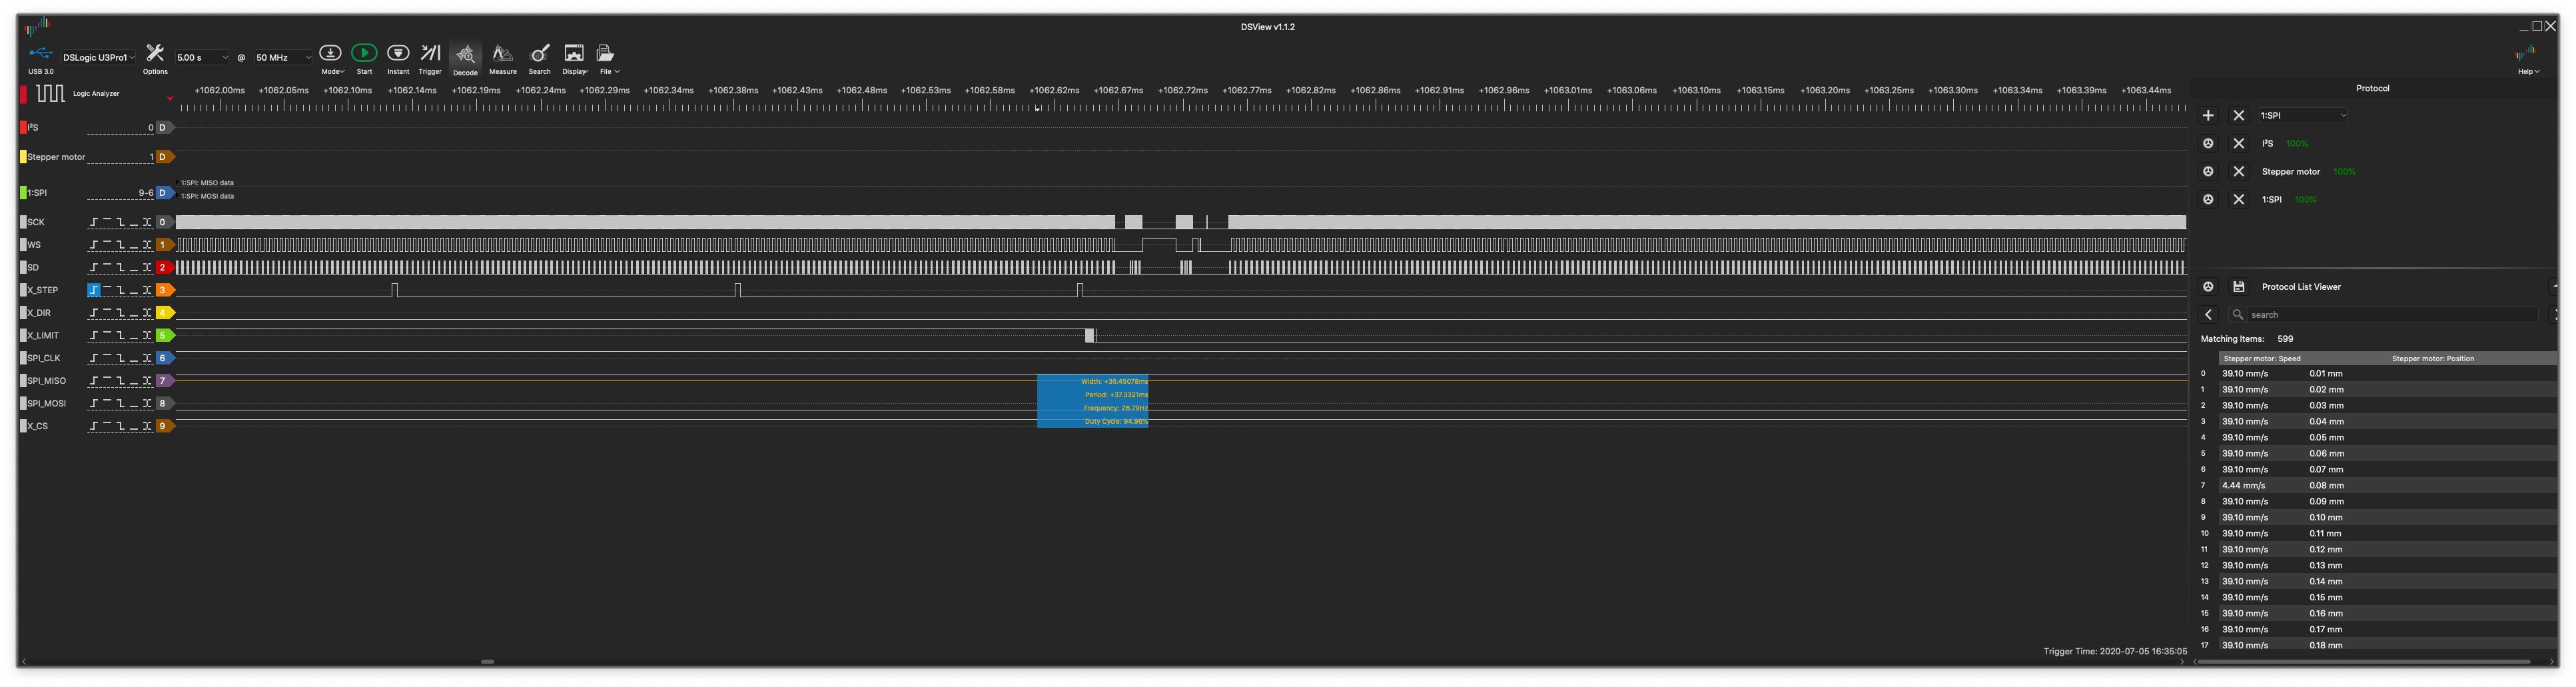This screenshot has width=2576, height=687.
Task: Go to previous search match arrow
Action: pyautogui.click(x=2208, y=315)
